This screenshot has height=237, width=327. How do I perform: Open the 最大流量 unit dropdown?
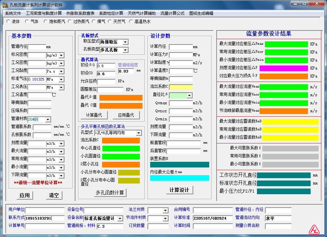[x=61, y=151]
